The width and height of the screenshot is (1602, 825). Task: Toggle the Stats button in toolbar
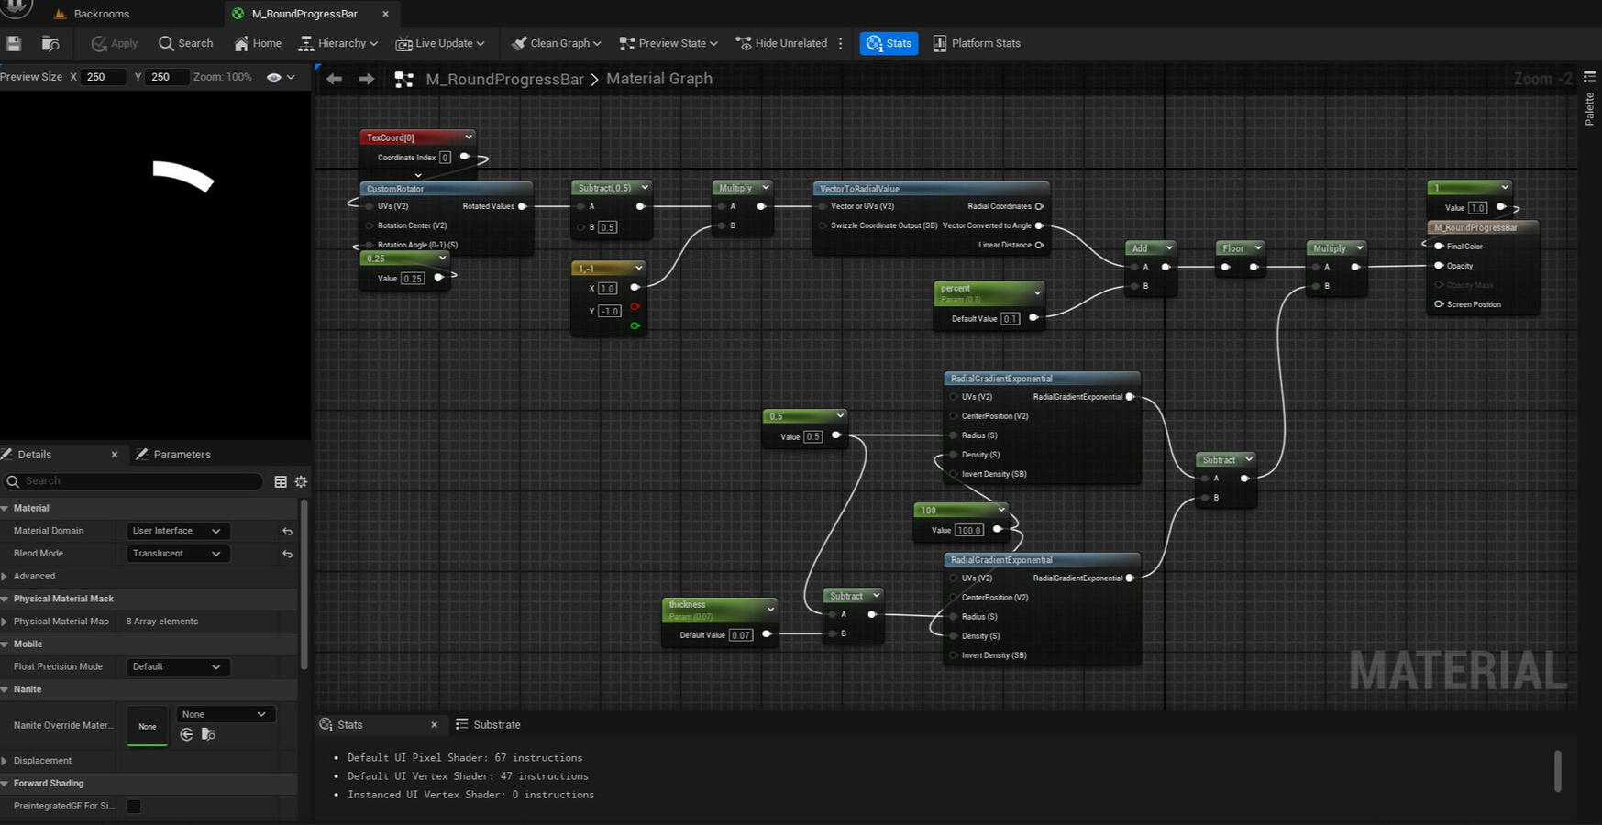(x=889, y=43)
